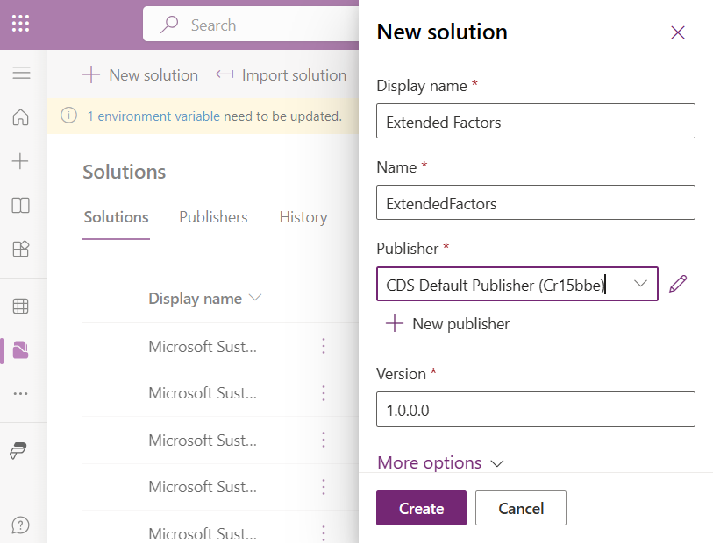This screenshot has height=543, width=713.
Task: Open options for third Microsoft Sust... row
Action: coord(324,440)
